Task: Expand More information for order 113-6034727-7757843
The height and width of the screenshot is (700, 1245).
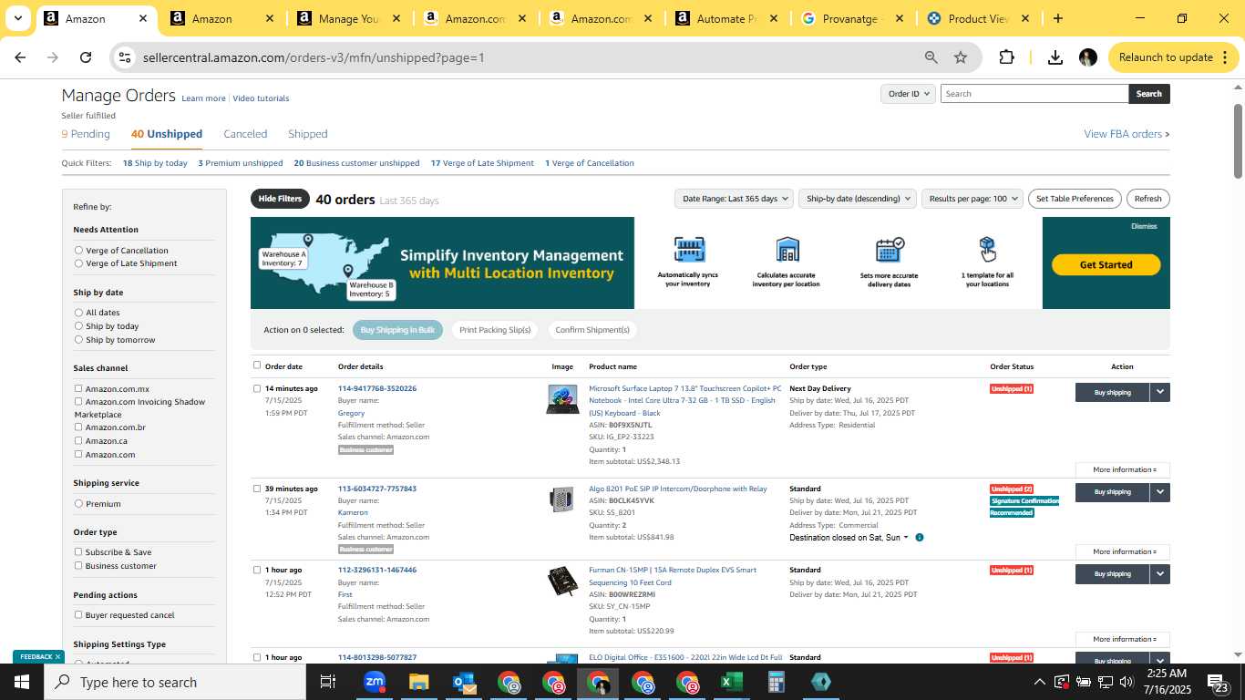Action: (x=1123, y=551)
